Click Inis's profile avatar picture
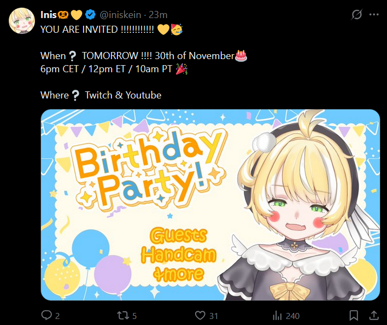Viewport: 387px width, 325px height. 21,22
